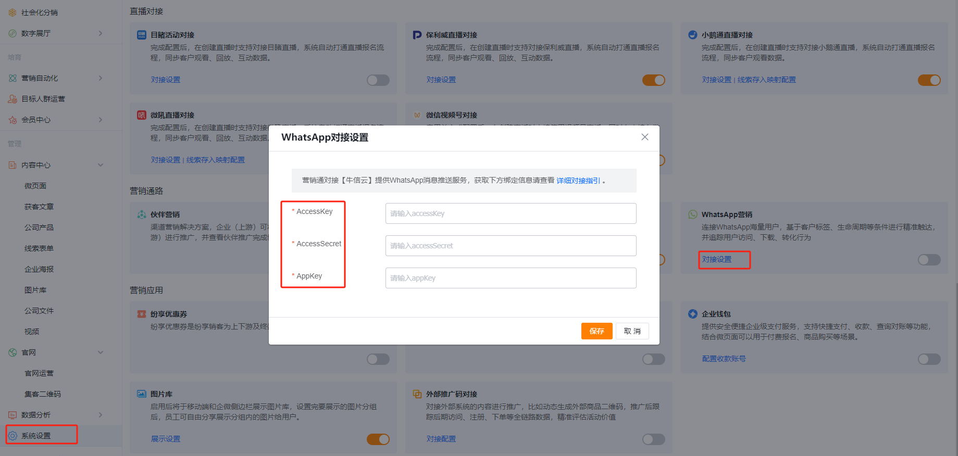This screenshot has width=958, height=456.
Task: Focus the AccessKey input field
Action: point(511,213)
